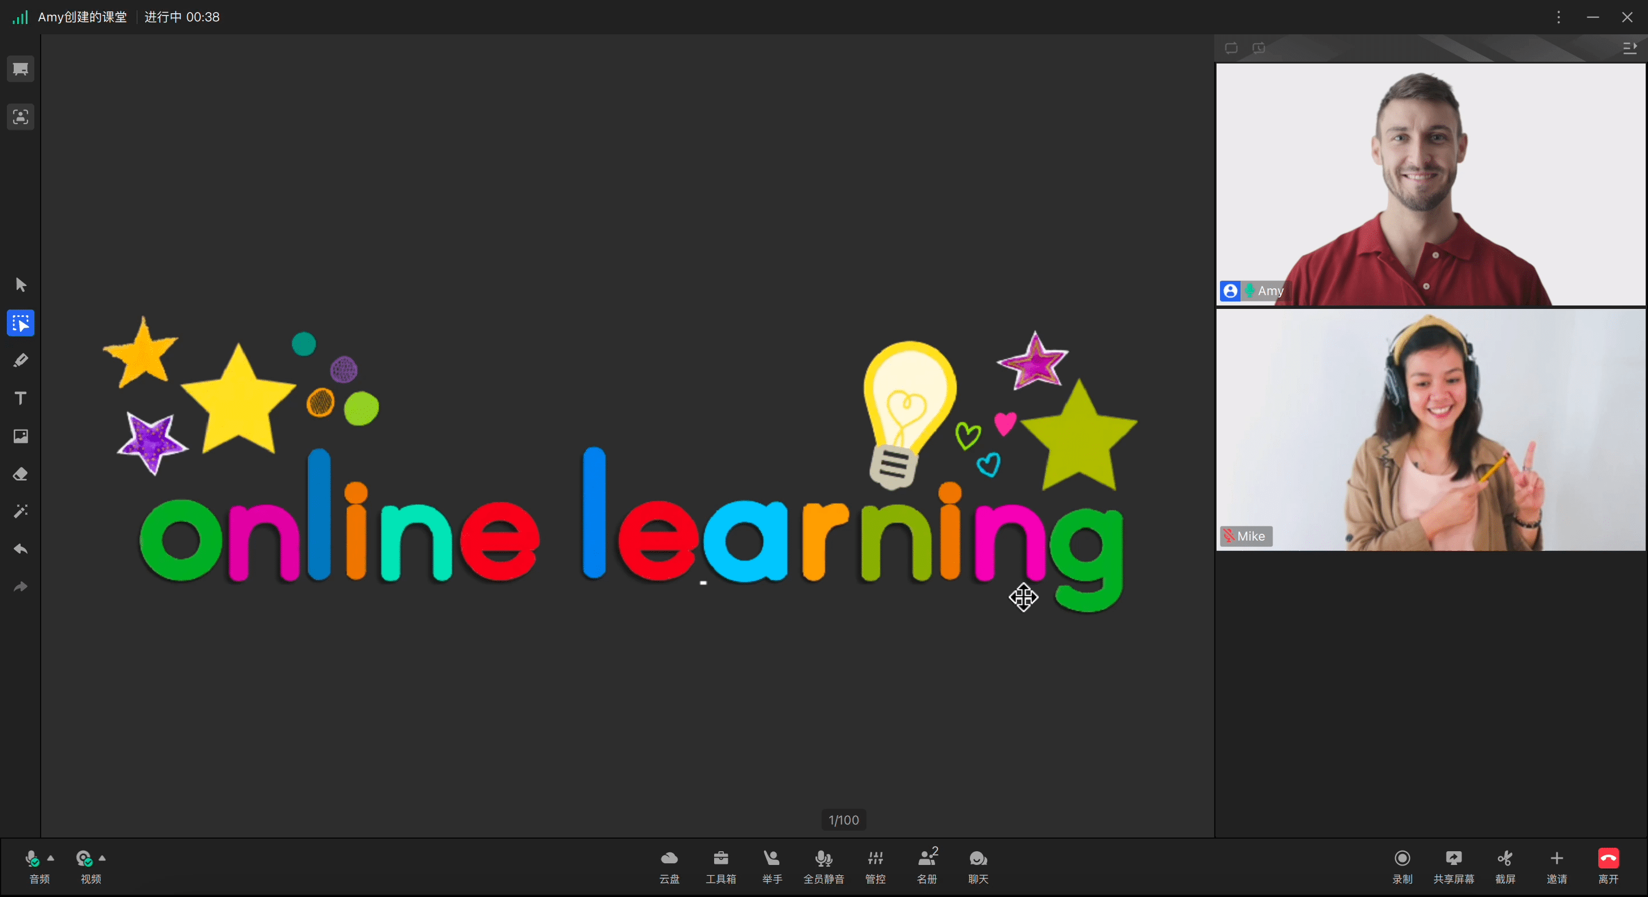The height and width of the screenshot is (897, 1648).
Task: Select the insert image tool
Action: pyautogui.click(x=21, y=436)
